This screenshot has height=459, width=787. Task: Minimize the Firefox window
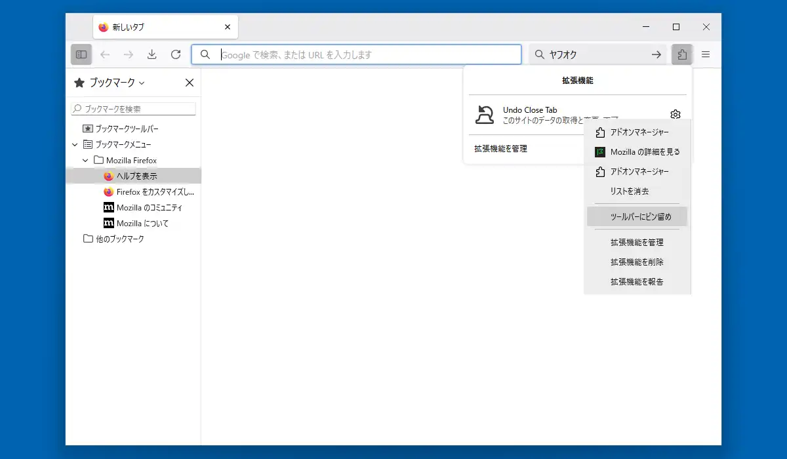click(646, 27)
